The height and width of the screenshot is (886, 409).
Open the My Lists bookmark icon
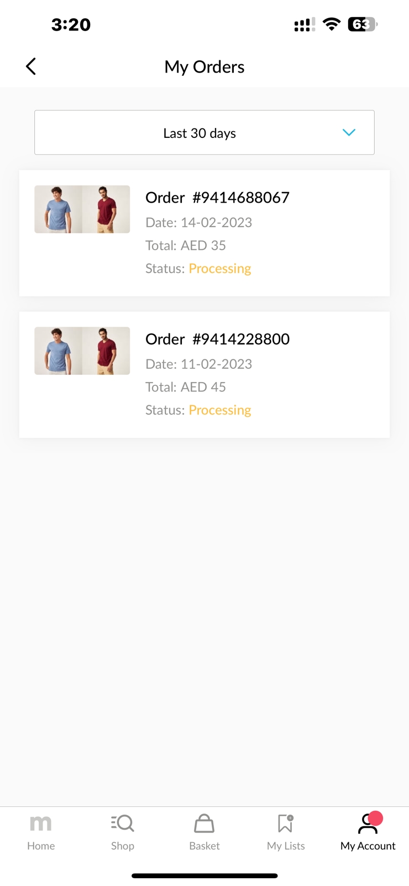285,823
